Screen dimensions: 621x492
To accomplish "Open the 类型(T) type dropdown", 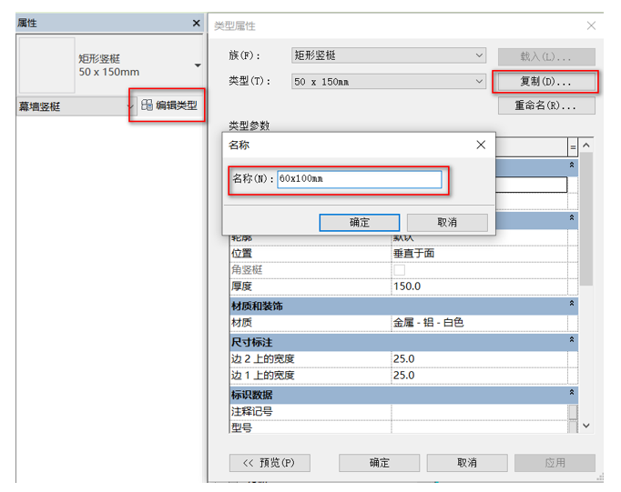I will (480, 82).
